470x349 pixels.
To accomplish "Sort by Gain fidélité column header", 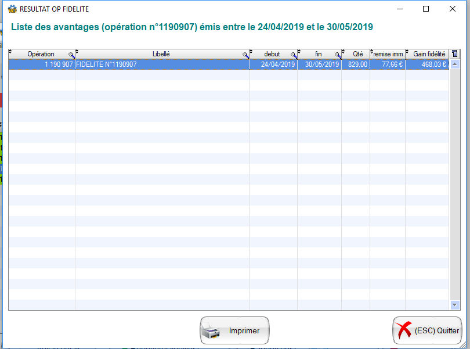I will [429, 54].
